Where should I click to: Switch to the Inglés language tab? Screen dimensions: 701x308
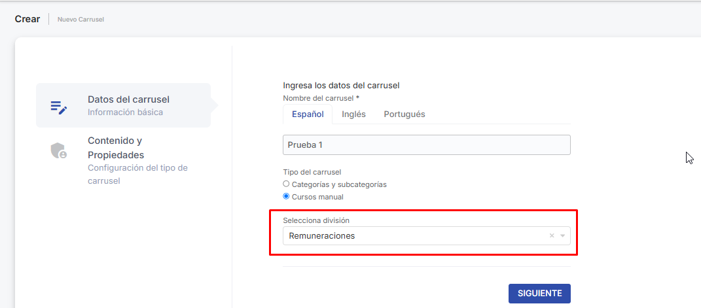pos(353,114)
